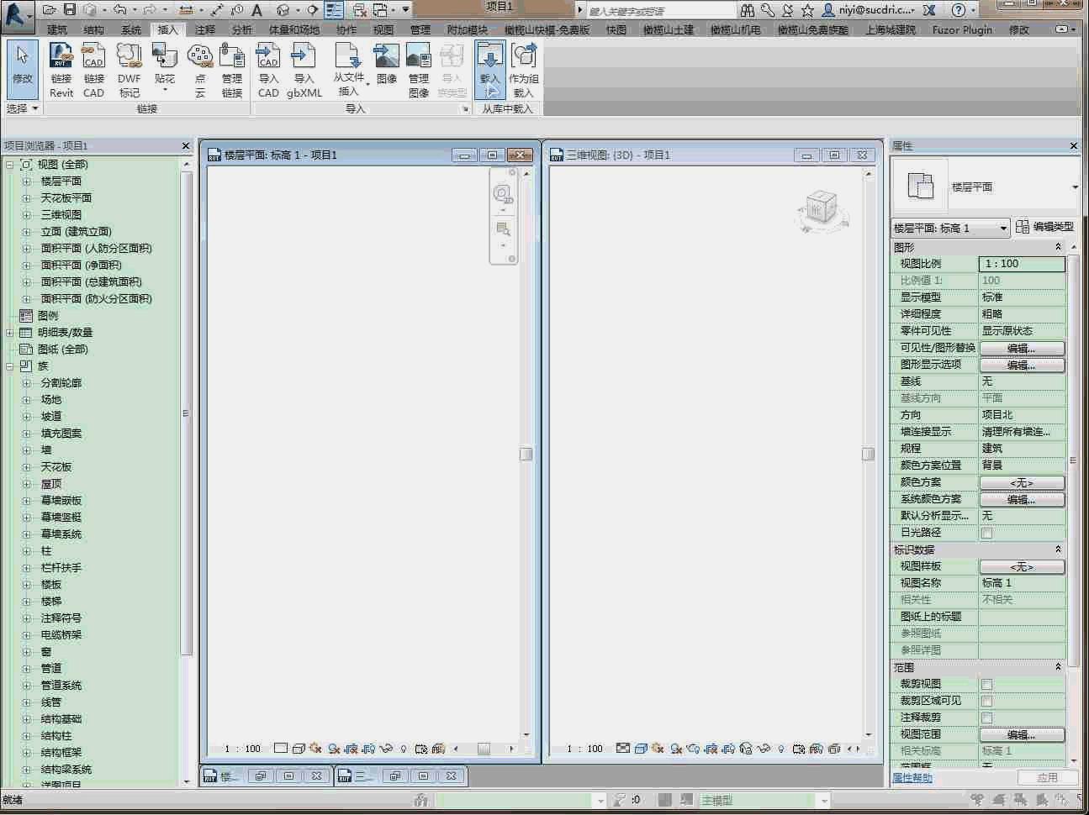The image size is (1089, 815).
Task: Click 编辑 button for 视图范围
Action: coord(1022,734)
